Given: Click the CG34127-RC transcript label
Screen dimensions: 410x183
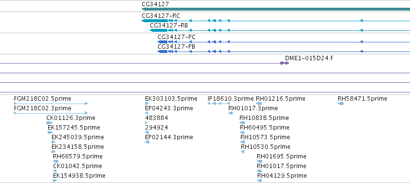Looking at the screenshot, I should tap(161, 16).
